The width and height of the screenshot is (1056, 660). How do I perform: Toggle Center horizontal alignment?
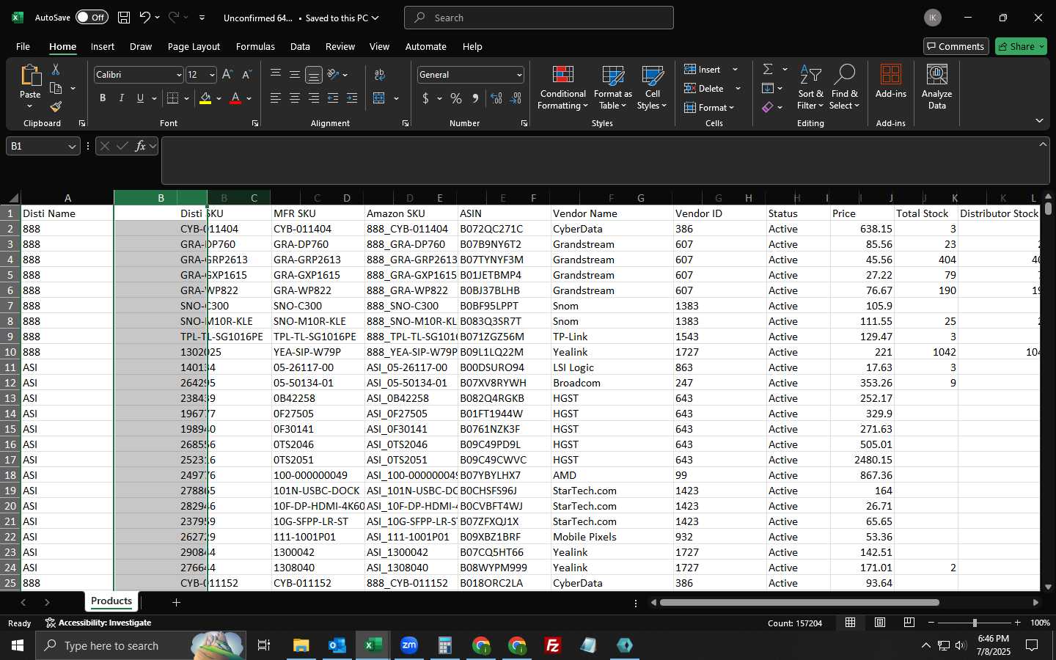pyautogui.click(x=295, y=98)
